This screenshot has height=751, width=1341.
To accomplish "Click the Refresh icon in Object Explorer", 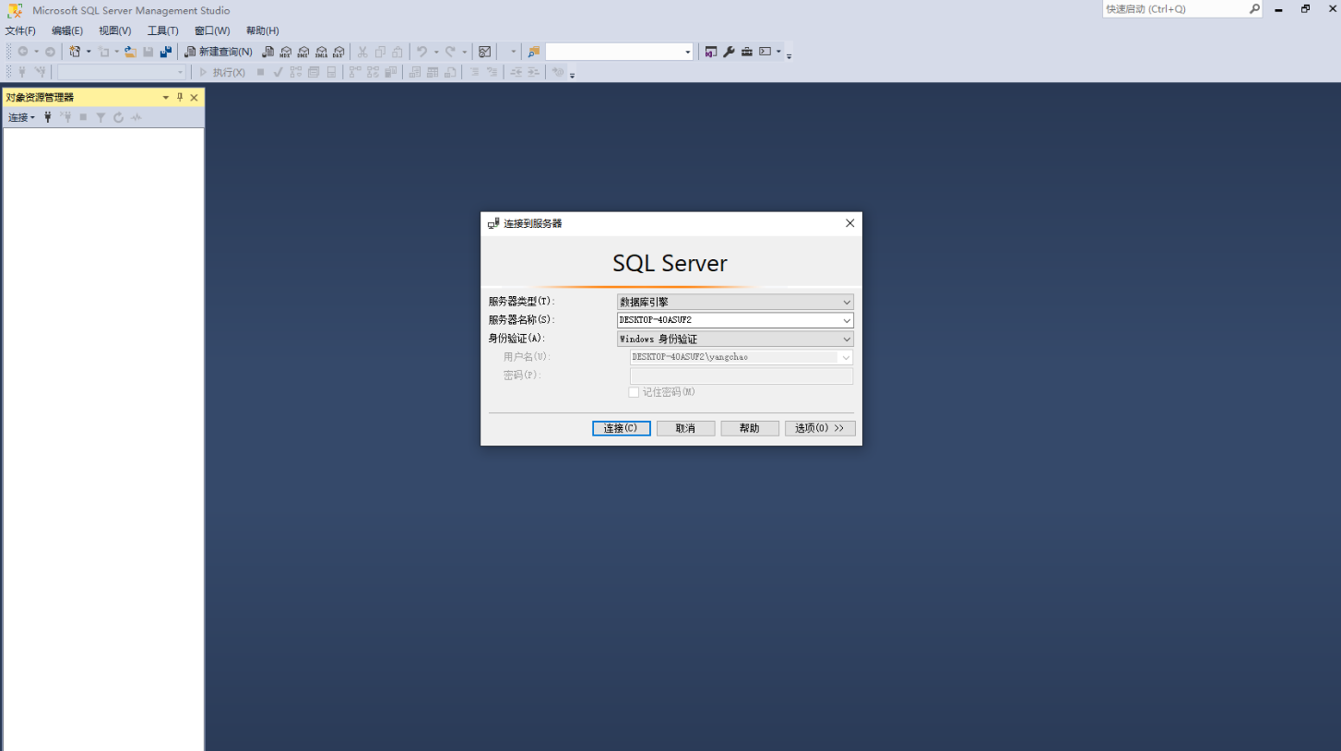I will click(x=118, y=117).
